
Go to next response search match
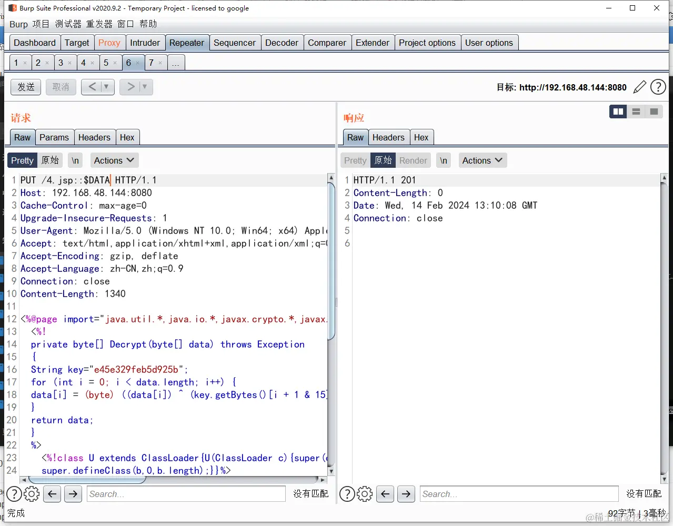tap(406, 494)
